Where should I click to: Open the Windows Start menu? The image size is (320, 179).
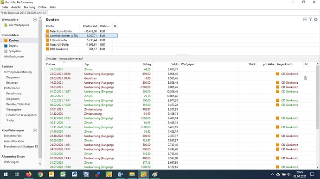click(x=6, y=174)
